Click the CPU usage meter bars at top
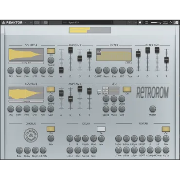 [90, 30]
